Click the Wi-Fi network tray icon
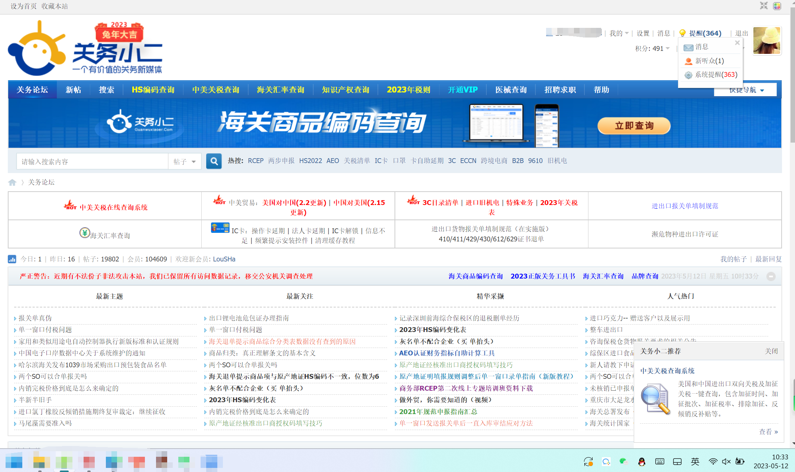This screenshot has height=472, width=795. [713, 462]
